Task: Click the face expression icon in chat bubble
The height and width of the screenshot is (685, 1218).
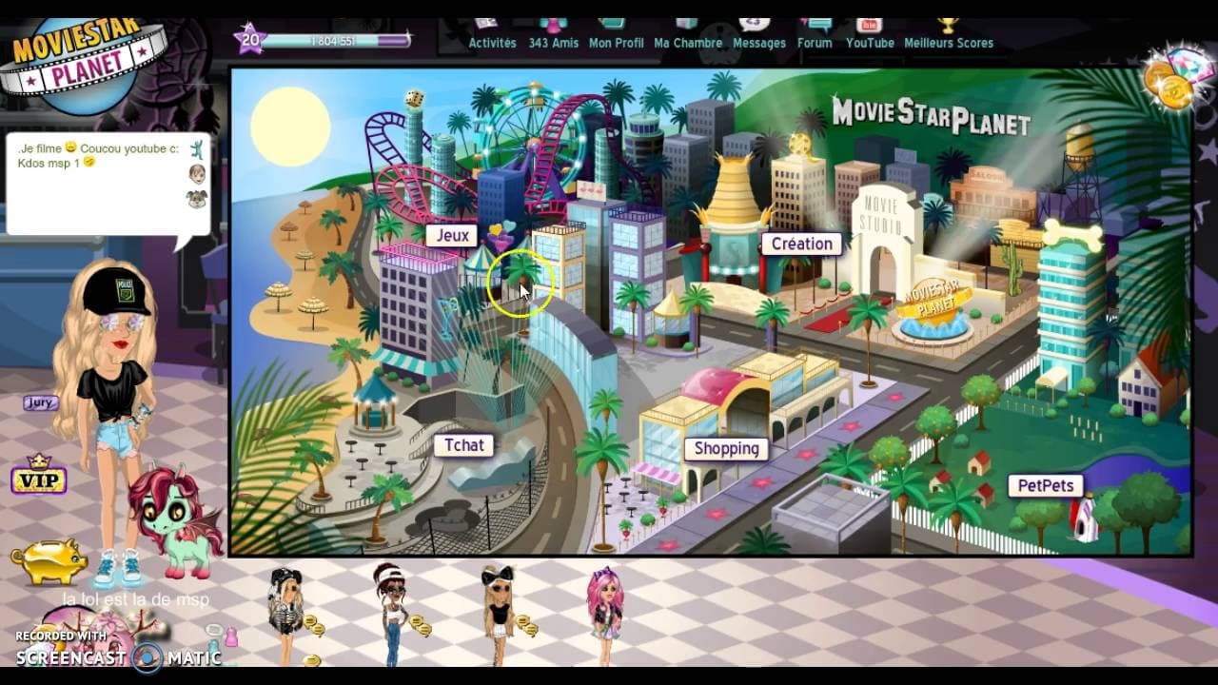Action: (x=196, y=174)
